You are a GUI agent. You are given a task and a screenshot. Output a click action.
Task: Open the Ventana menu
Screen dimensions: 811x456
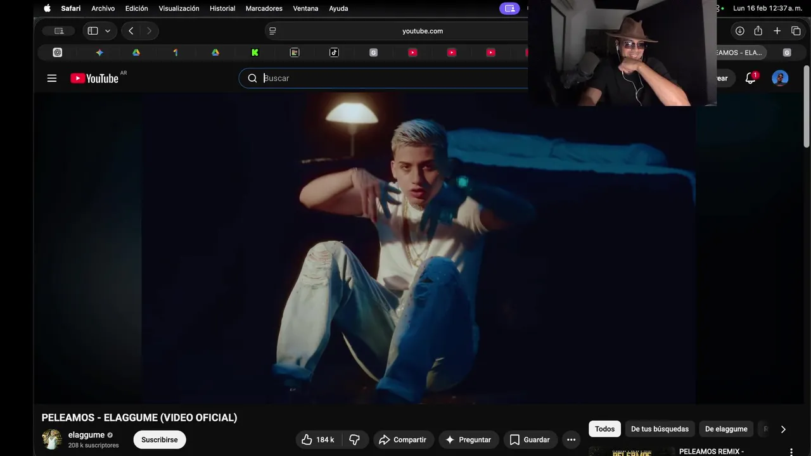(x=305, y=8)
